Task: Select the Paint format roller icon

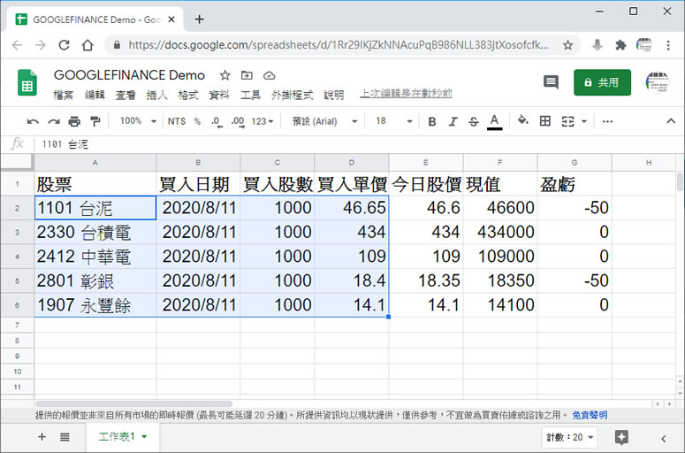Action: click(95, 121)
